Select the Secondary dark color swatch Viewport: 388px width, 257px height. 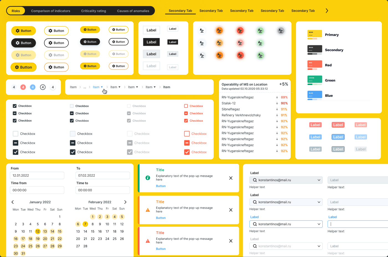pyautogui.click(x=315, y=50)
